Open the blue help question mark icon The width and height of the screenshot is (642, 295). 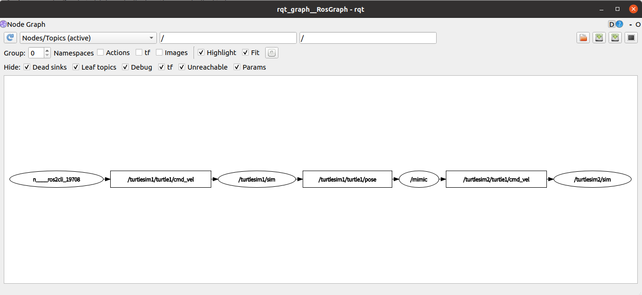click(x=619, y=24)
